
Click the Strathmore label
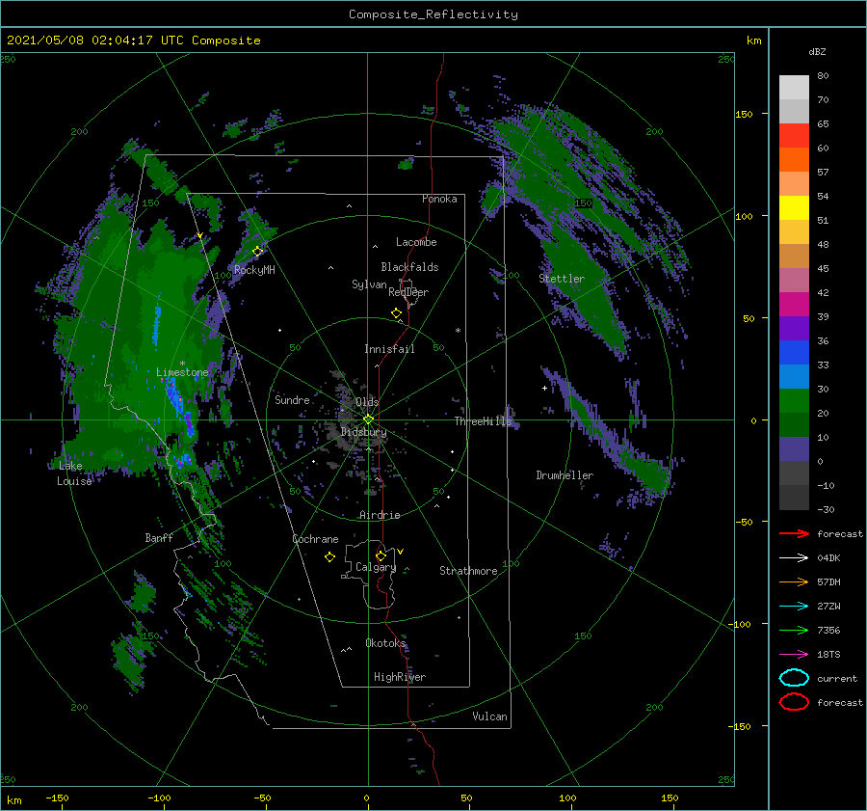click(x=468, y=571)
